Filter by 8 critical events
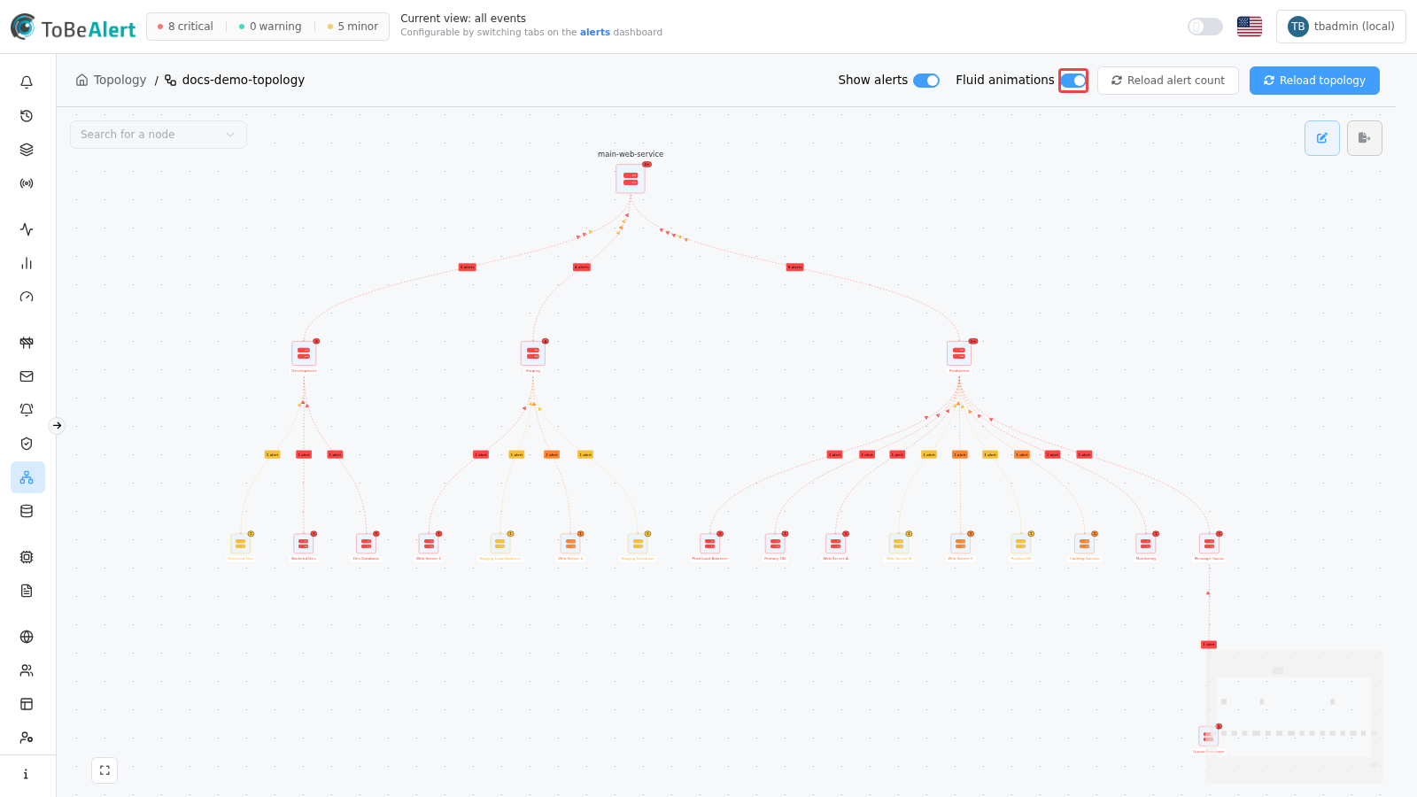 (185, 27)
